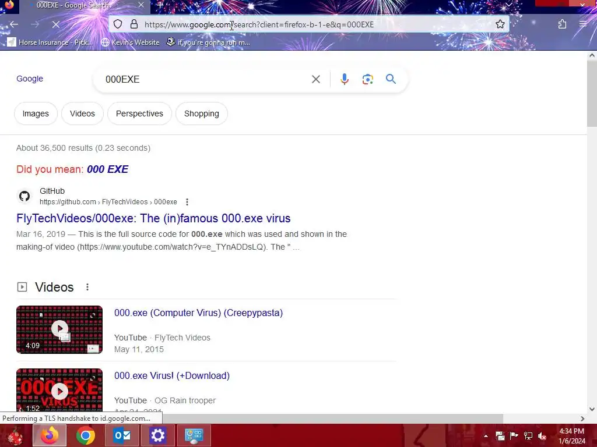This screenshot has height=447, width=597.
Task: Close the 000EXE Google Search tab
Action: click(141, 5)
